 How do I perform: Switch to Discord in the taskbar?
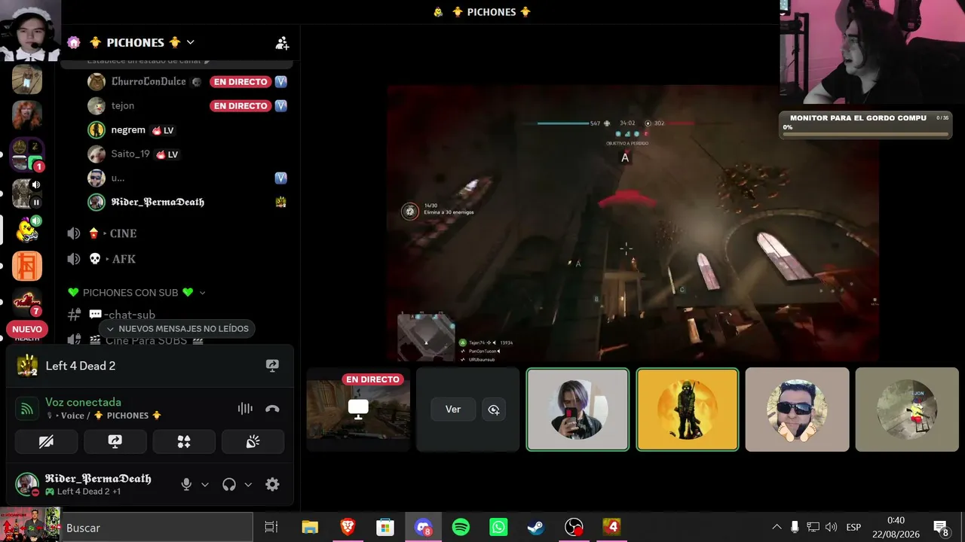point(423,528)
